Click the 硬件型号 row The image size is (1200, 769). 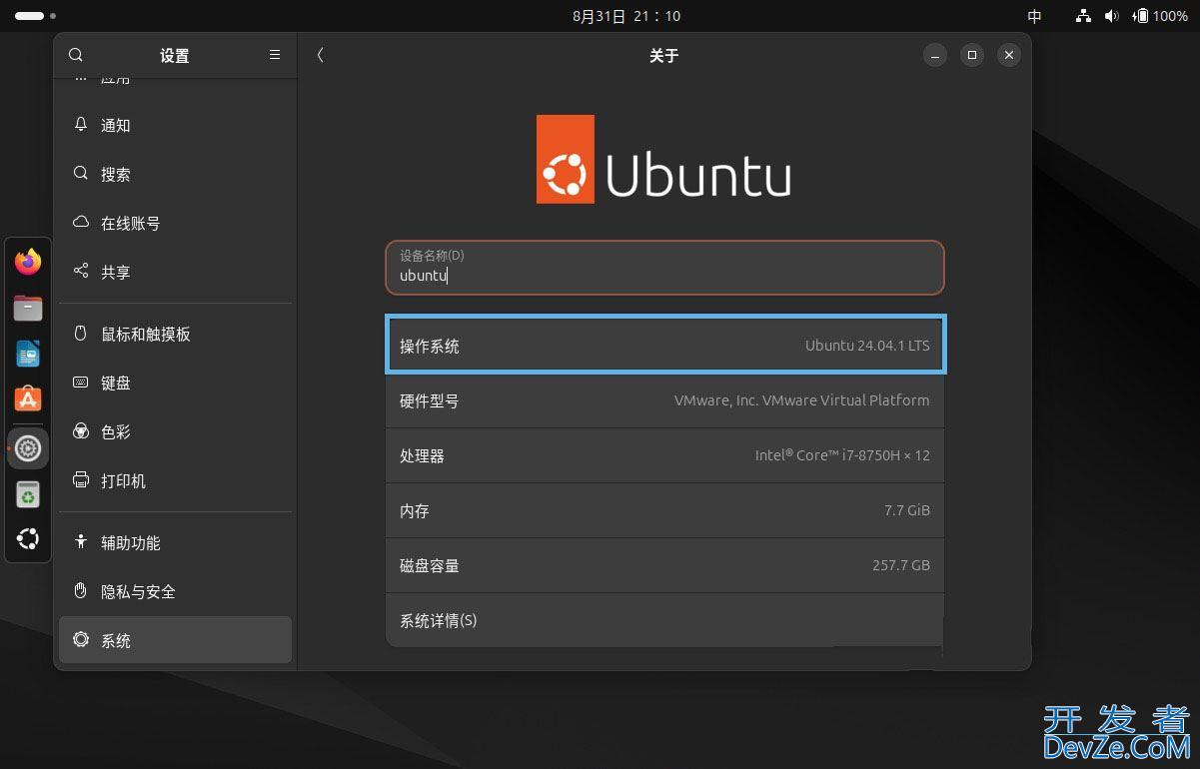[664, 400]
